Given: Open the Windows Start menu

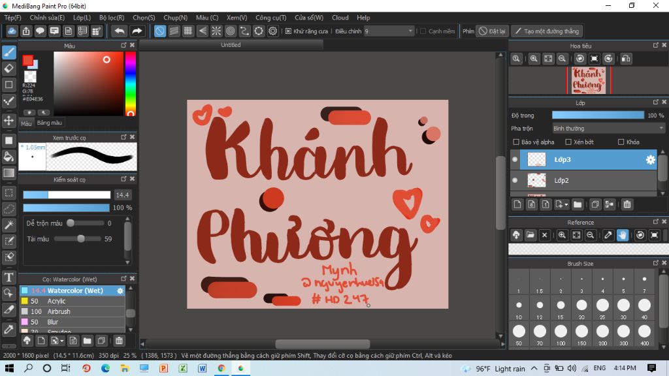Looking at the screenshot, I should click(x=9, y=368).
